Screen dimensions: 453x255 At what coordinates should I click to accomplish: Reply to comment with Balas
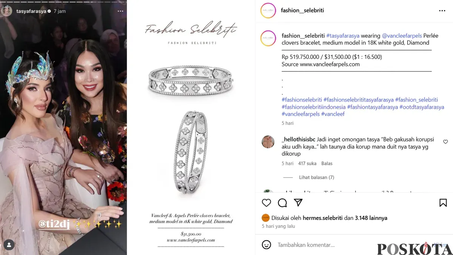pyautogui.click(x=327, y=163)
